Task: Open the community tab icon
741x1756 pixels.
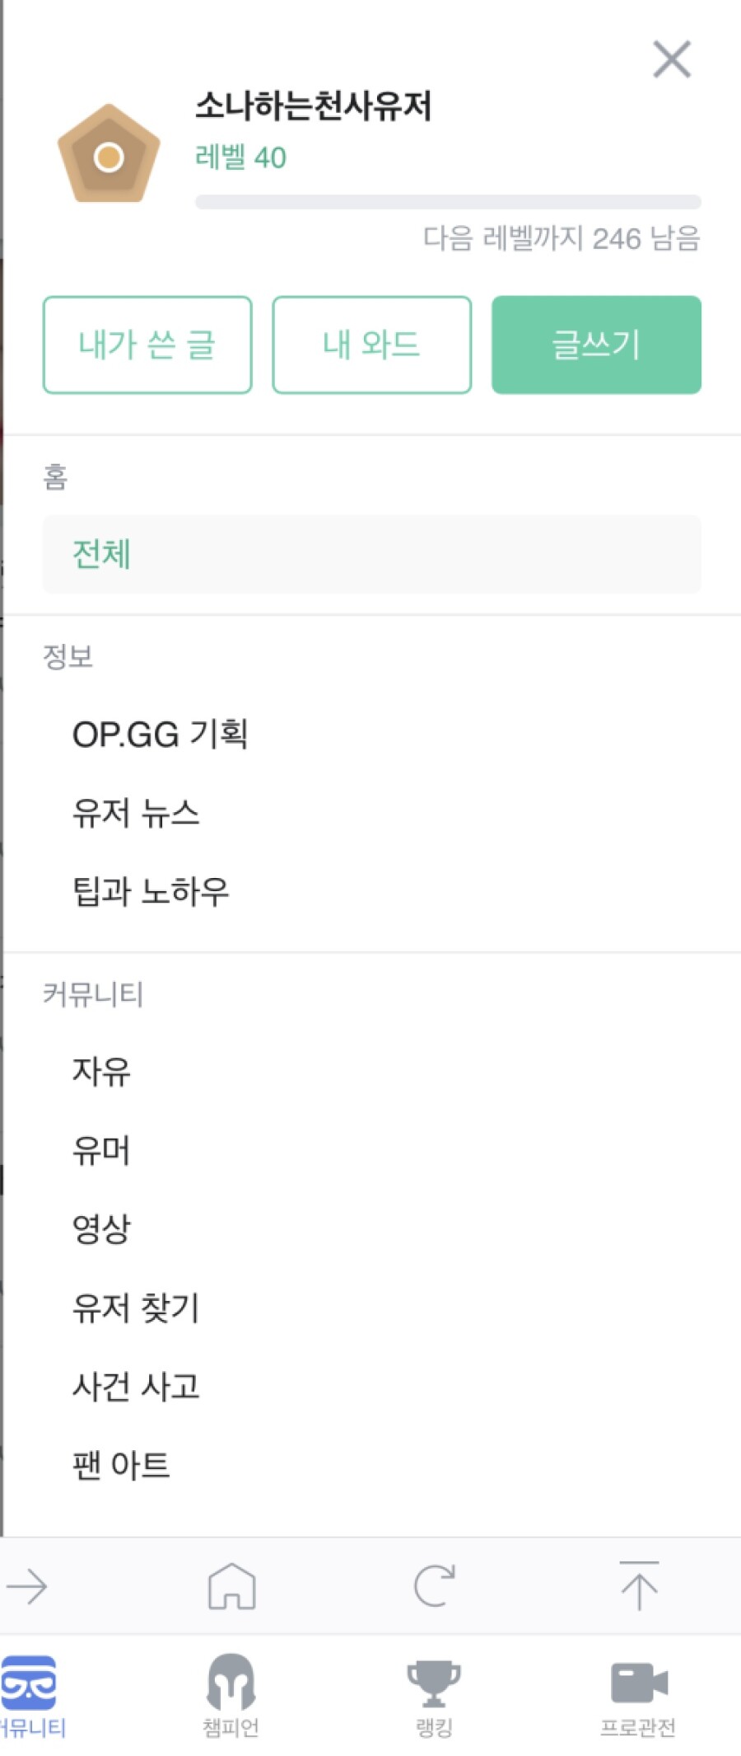Action: (30, 1696)
